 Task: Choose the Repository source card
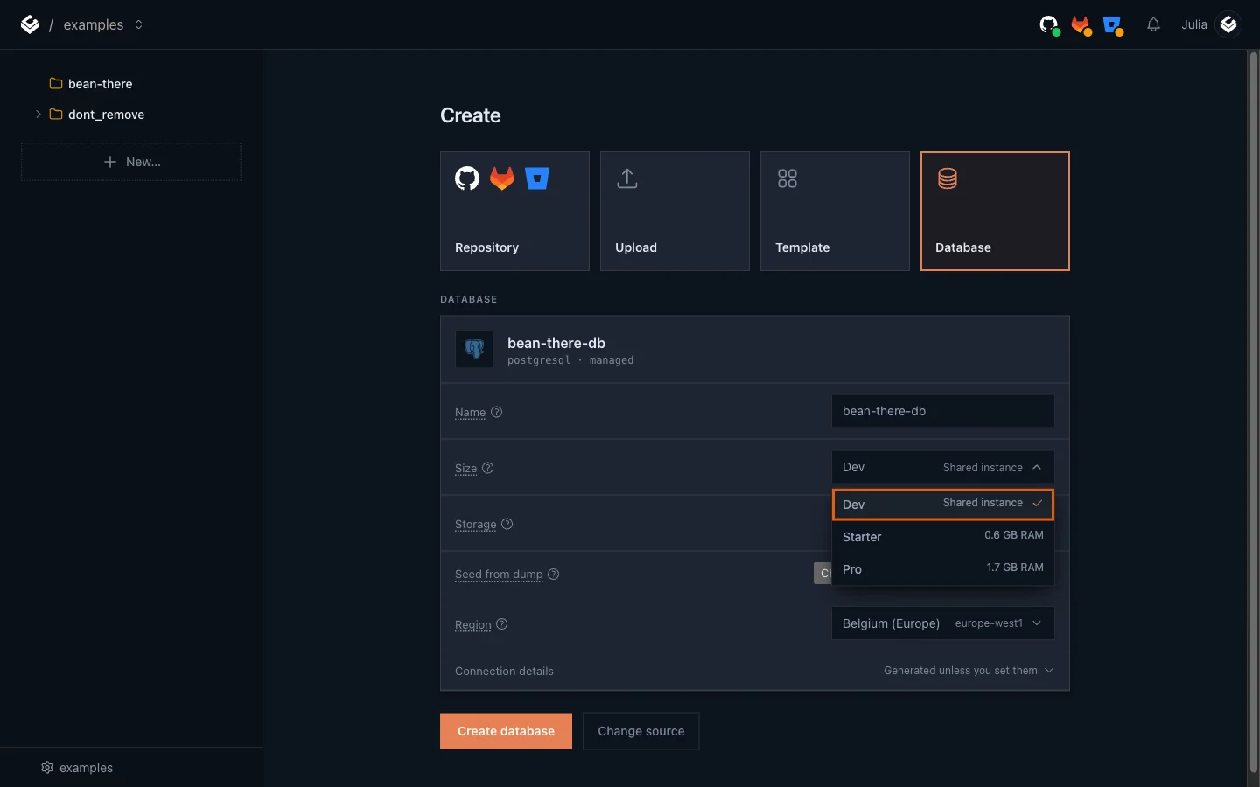coord(514,211)
